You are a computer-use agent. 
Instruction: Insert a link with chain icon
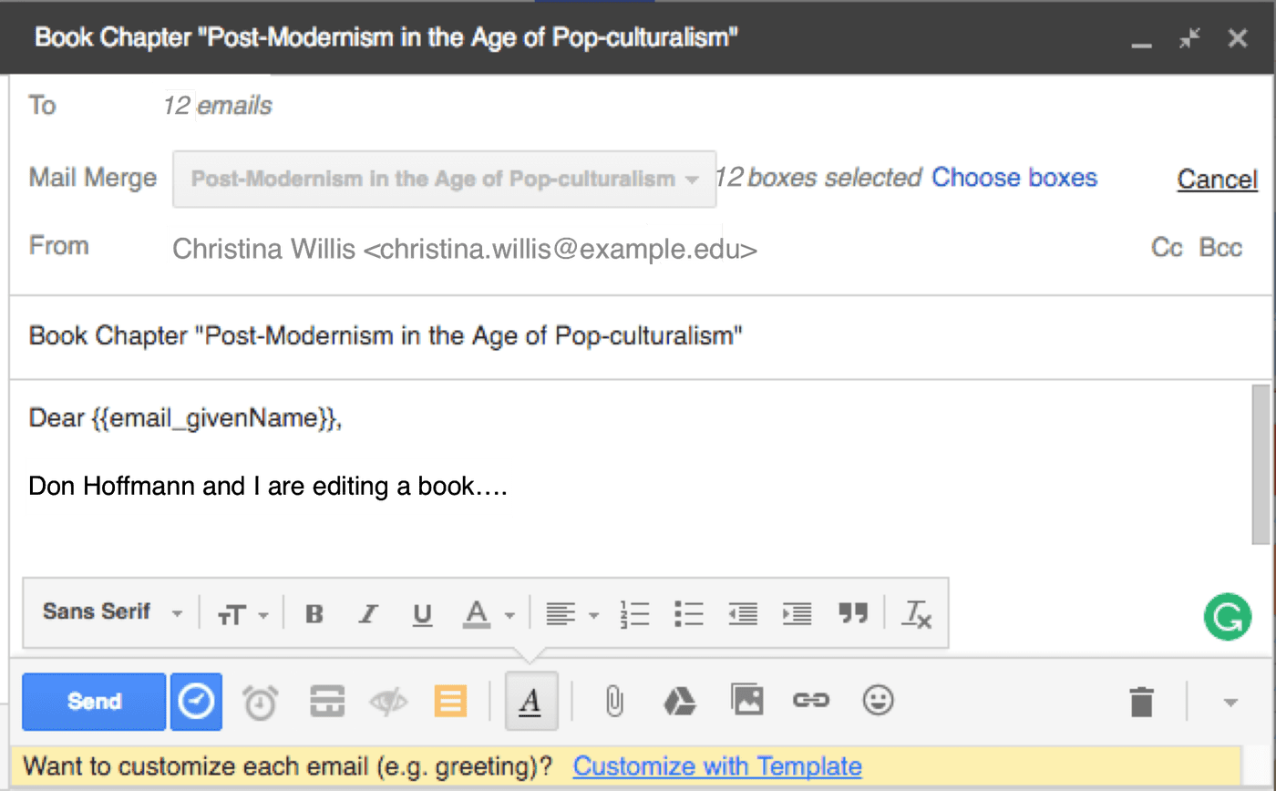pyautogui.click(x=809, y=700)
